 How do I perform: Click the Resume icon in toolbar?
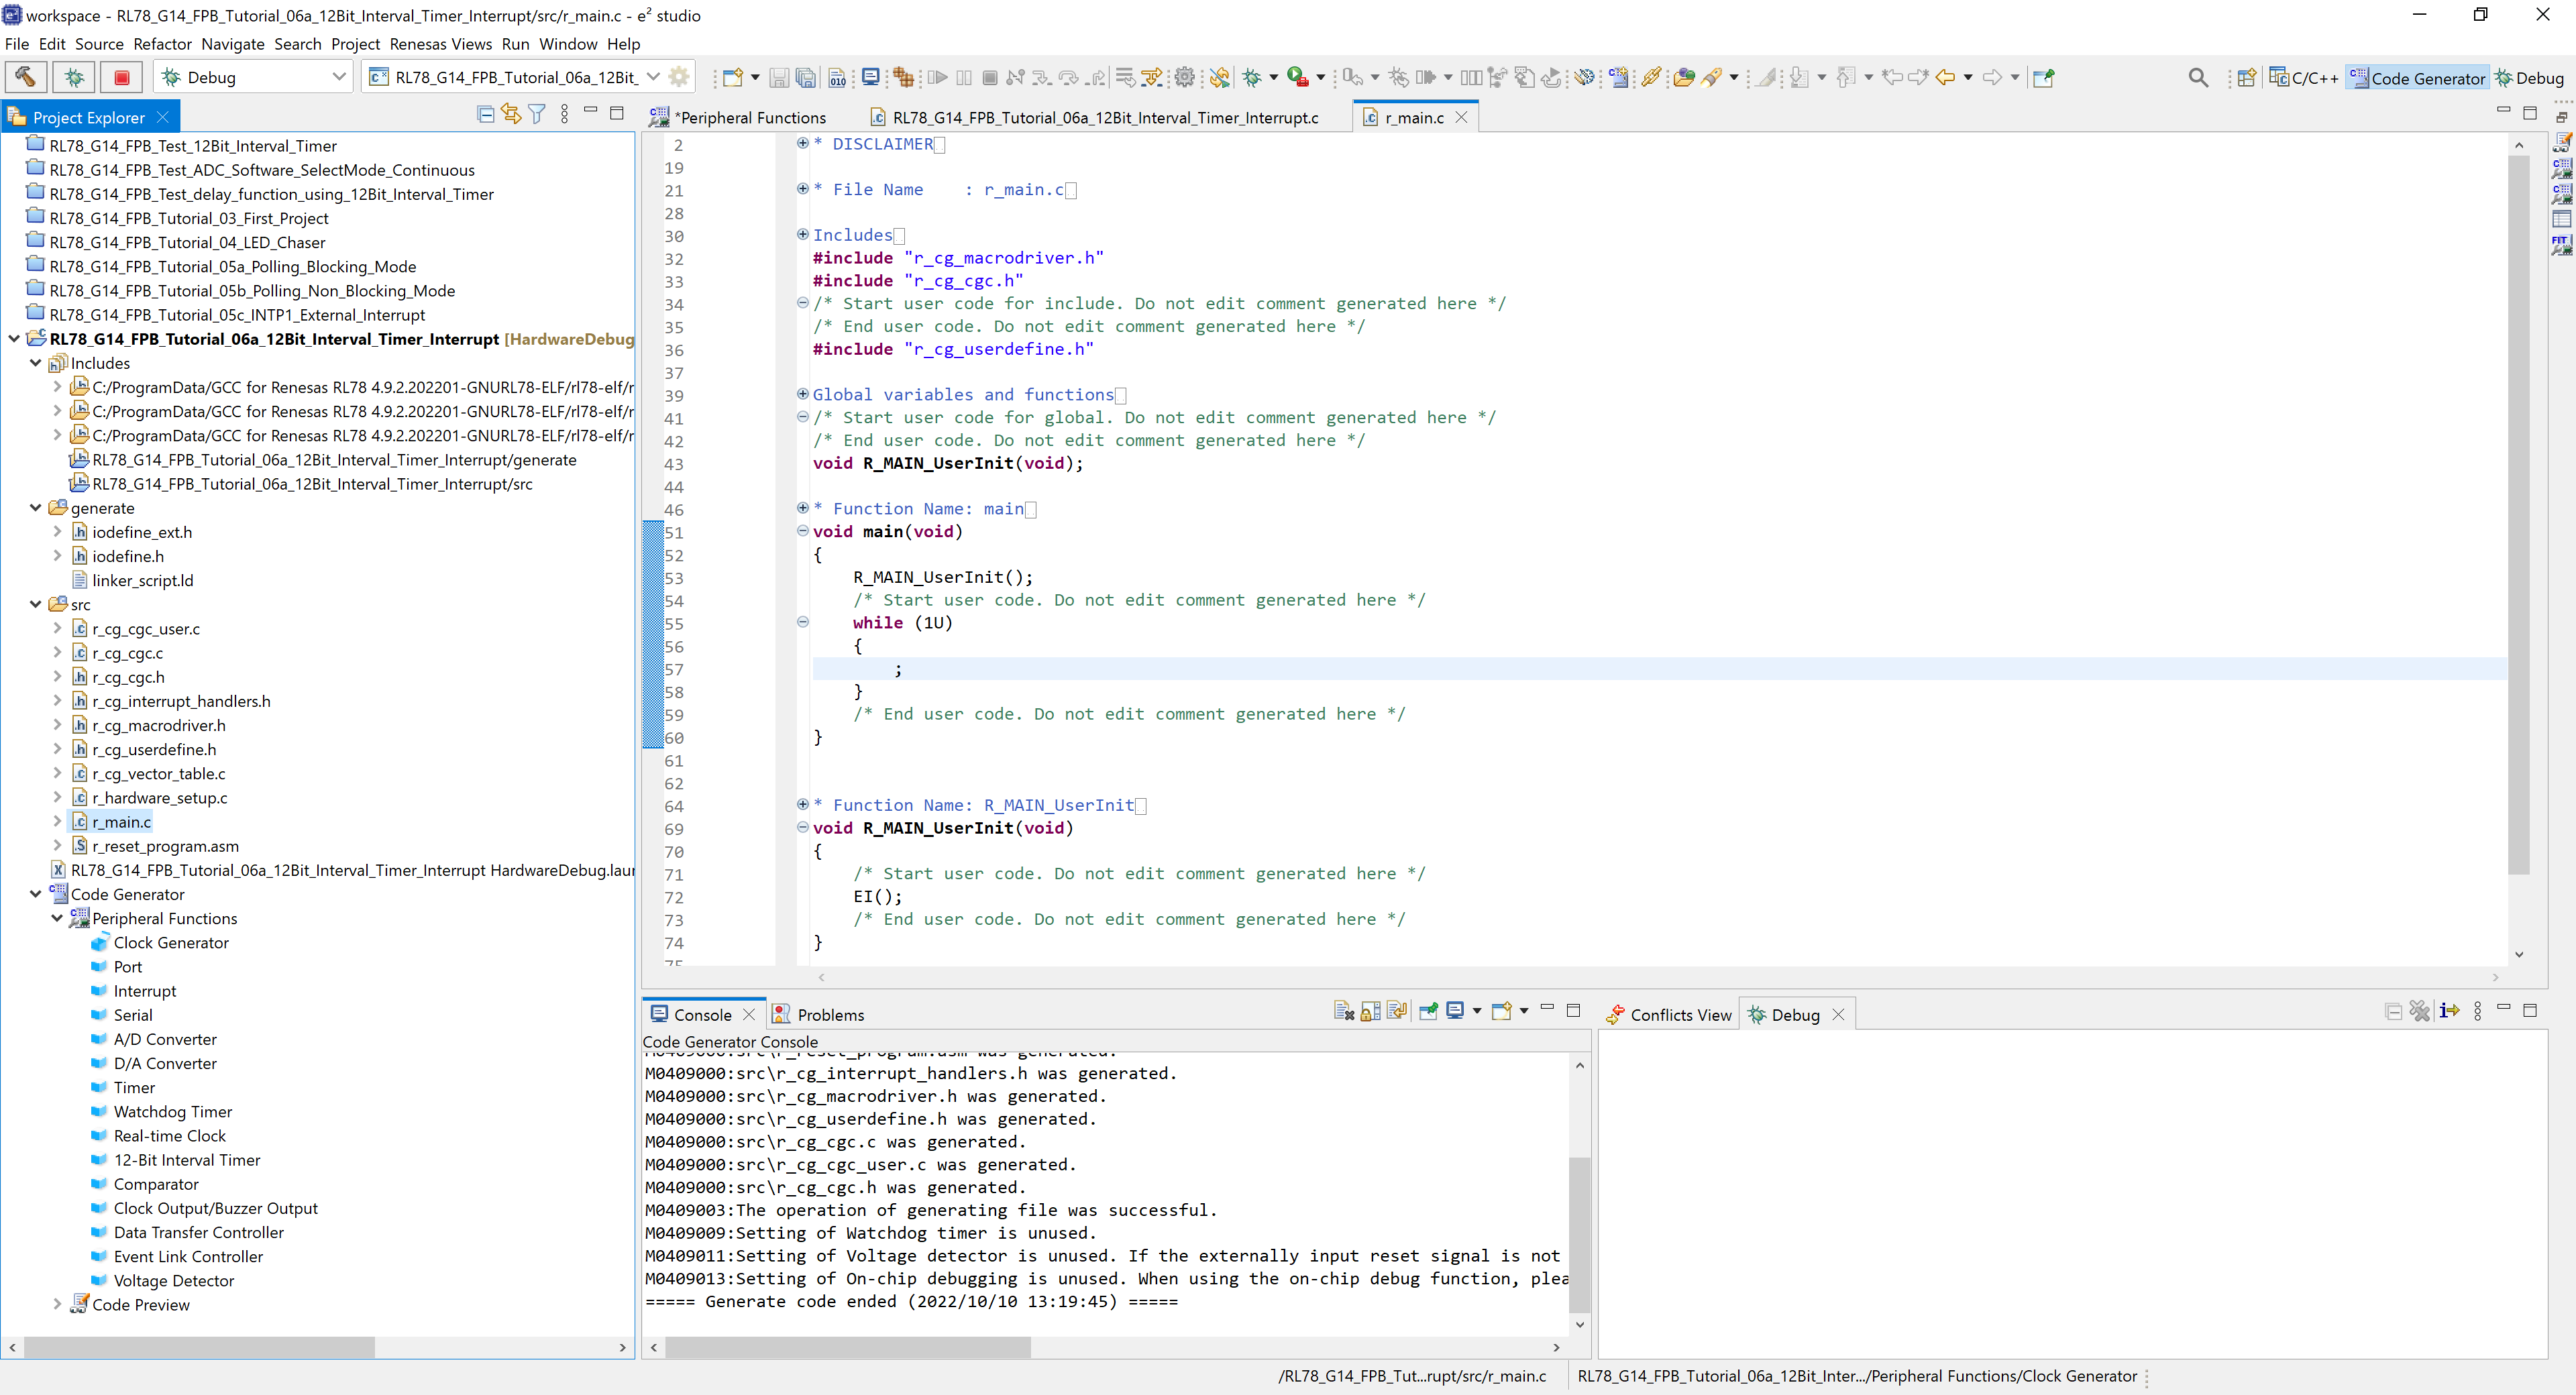click(937, 77)
